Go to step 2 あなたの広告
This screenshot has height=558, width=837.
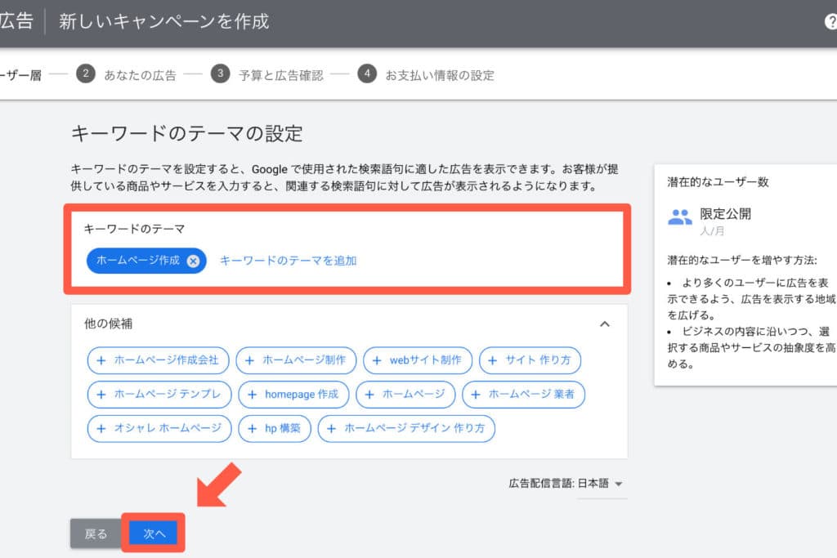pyautogui.click(x=127, y=74)
